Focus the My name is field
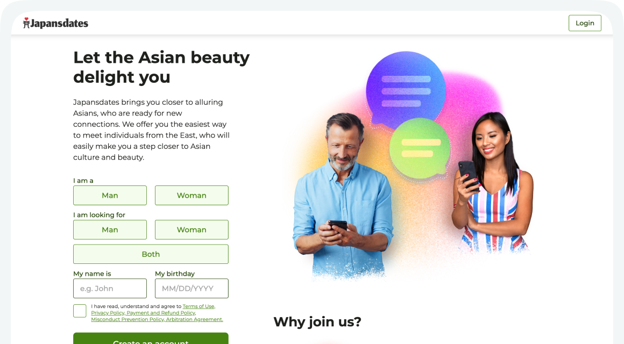 pos(110,288)
